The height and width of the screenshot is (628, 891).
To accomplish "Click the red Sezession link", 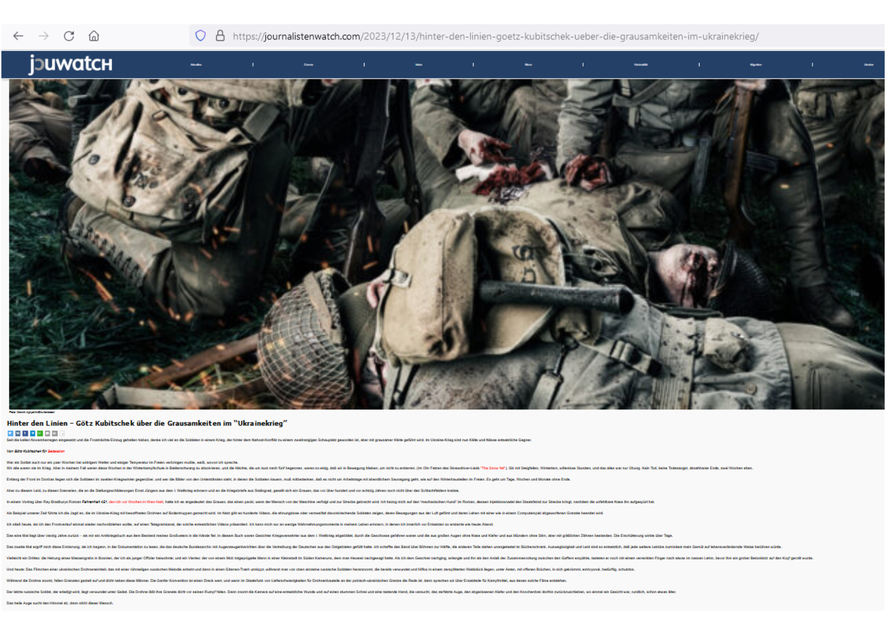I will tap(56, 451).
